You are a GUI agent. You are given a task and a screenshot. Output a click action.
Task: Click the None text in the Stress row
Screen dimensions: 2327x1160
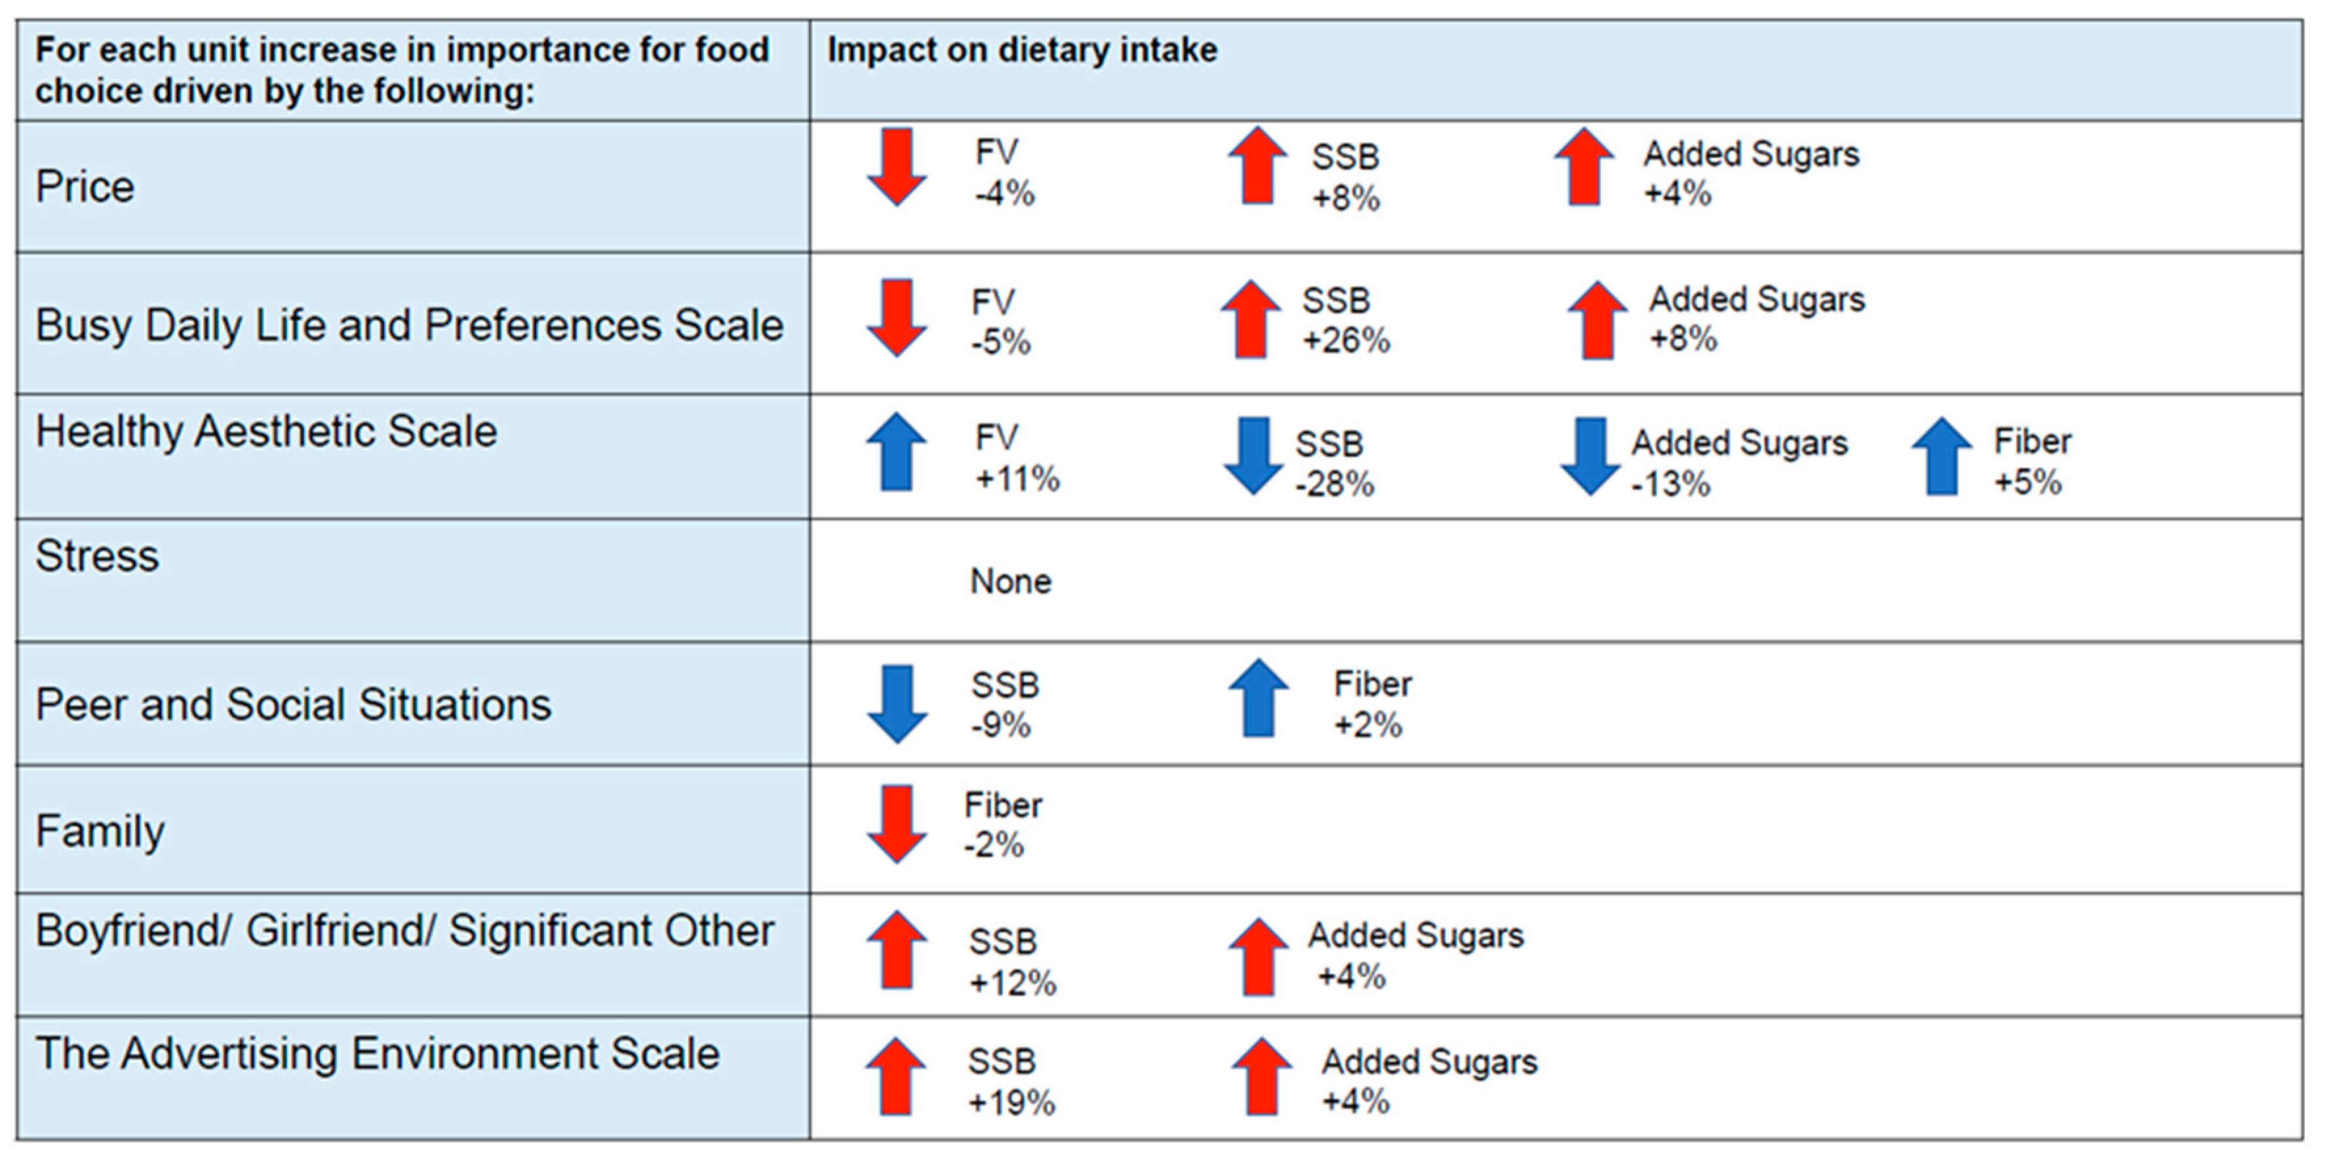click(1011, 581)
